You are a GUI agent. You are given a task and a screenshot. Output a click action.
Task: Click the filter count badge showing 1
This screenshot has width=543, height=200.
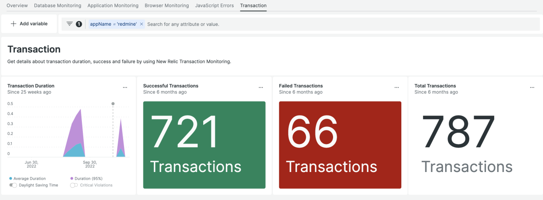pos(79,24)
